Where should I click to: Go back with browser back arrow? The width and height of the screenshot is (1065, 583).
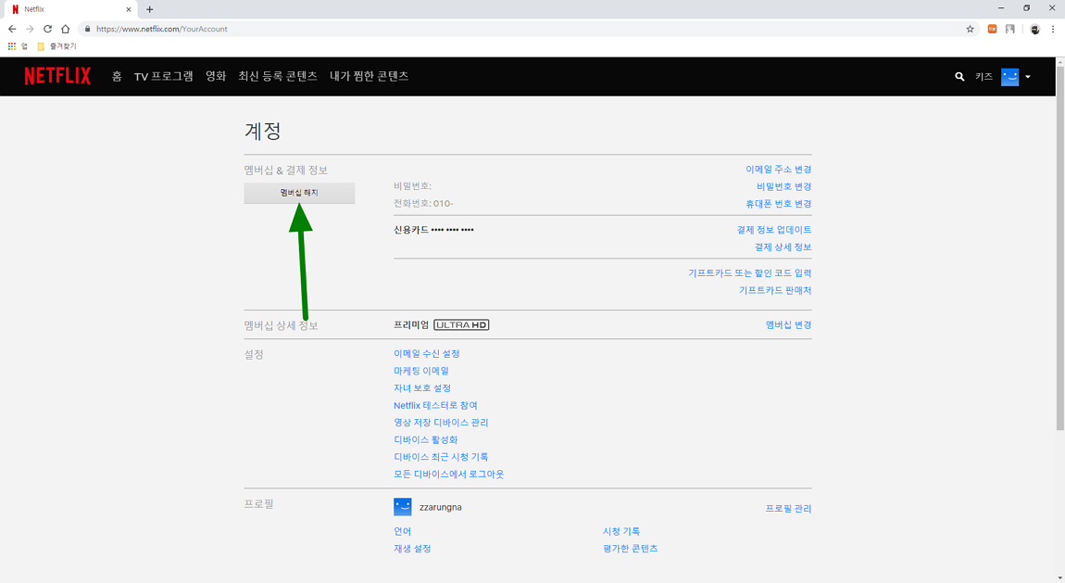pyautogui.click(x=12, y=29)
